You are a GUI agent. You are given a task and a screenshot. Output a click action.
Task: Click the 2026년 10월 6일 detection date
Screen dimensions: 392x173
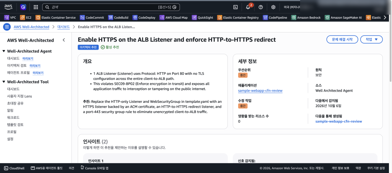[328, 106]
